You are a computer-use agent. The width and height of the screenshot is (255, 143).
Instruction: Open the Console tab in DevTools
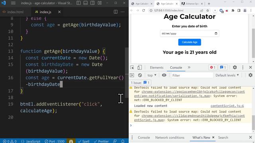coord(176,68)
